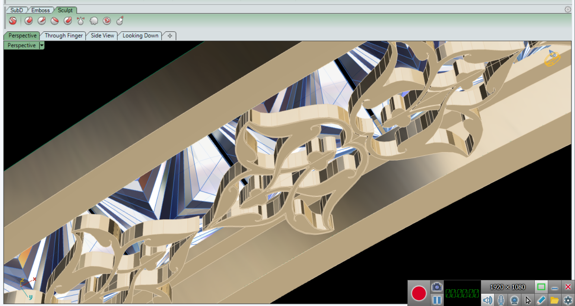
Task: Start recording with the red record button
Action: [x=419, y=293]
